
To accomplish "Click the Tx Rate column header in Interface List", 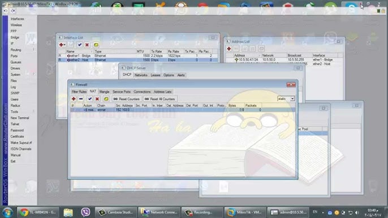I will pyautogui.click(x=158, y=51).
